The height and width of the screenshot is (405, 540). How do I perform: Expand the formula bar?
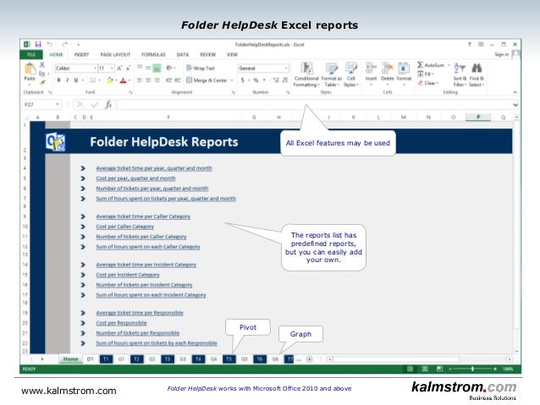[x=515, y=105]
